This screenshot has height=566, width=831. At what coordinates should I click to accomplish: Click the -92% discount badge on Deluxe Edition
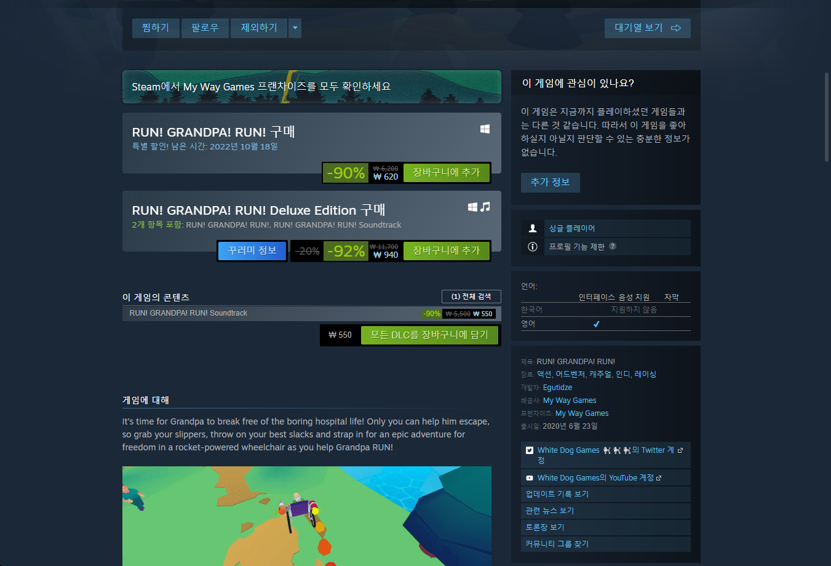(x=346, y=250)
